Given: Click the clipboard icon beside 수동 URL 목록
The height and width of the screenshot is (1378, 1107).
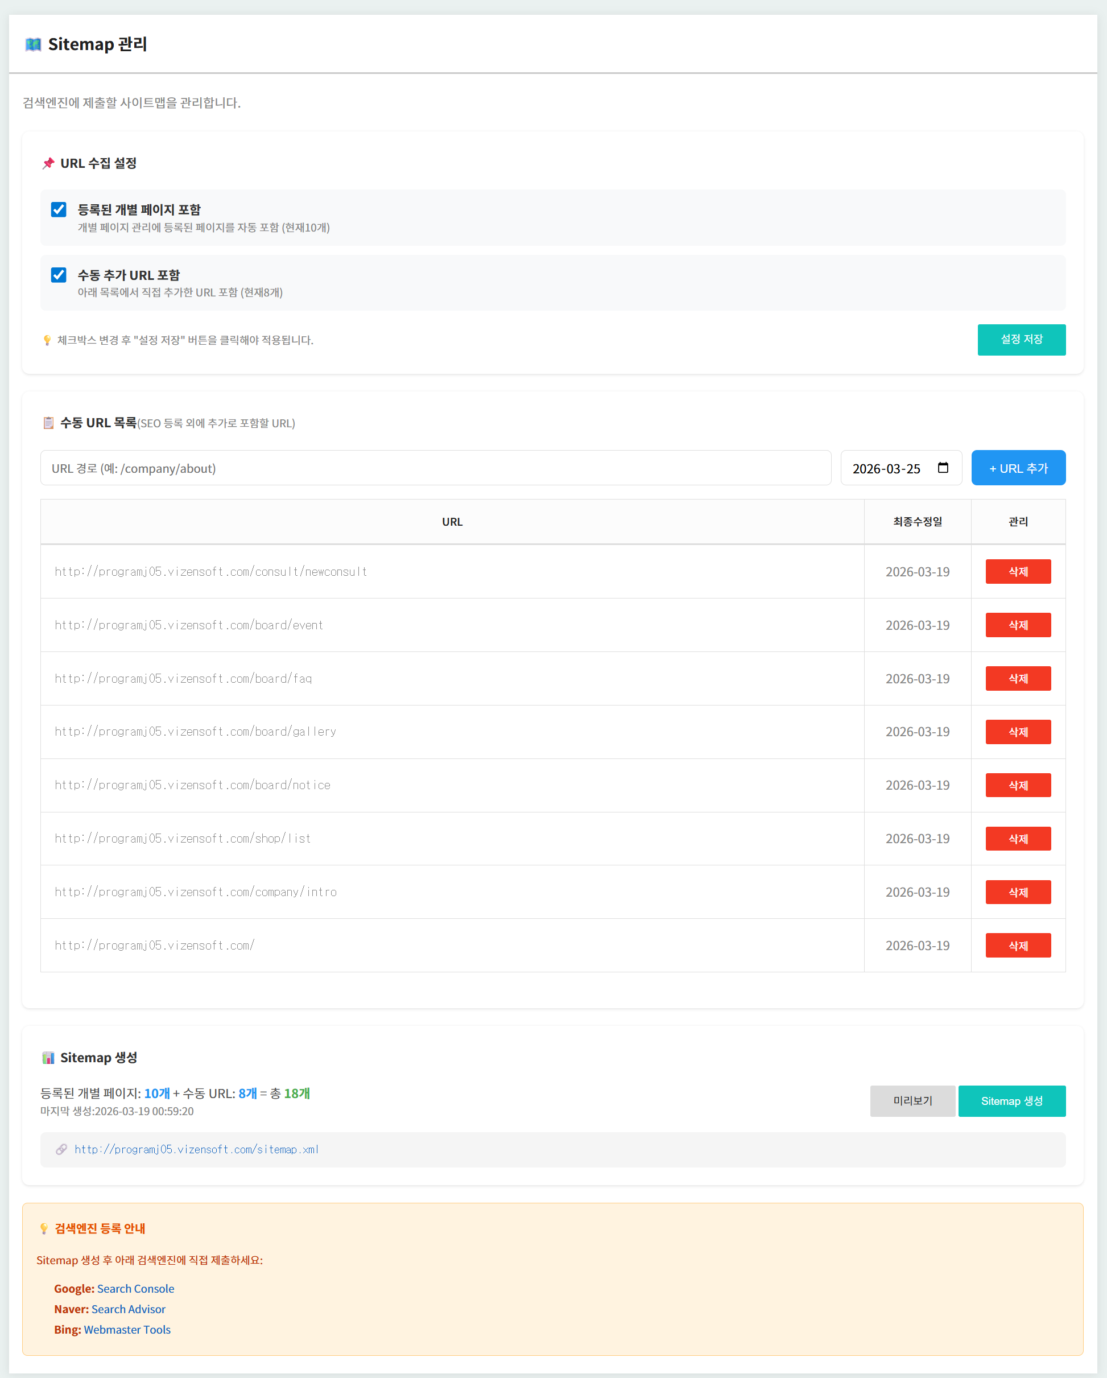Looking at the screenshot, I should [x=48, y=423].
